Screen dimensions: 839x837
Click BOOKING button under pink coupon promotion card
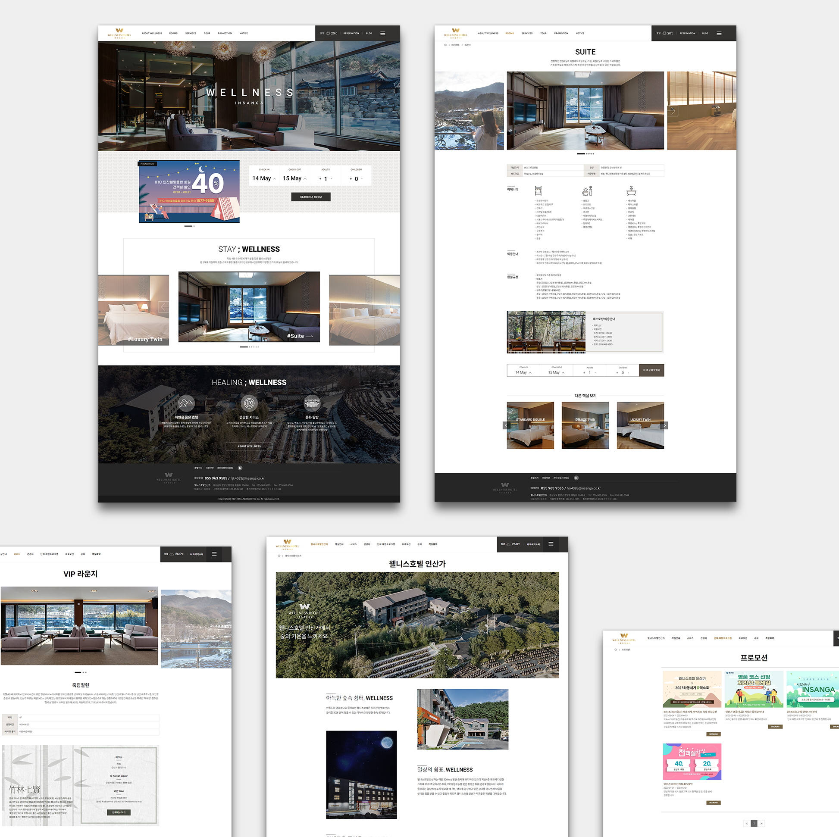pos(713,803)
